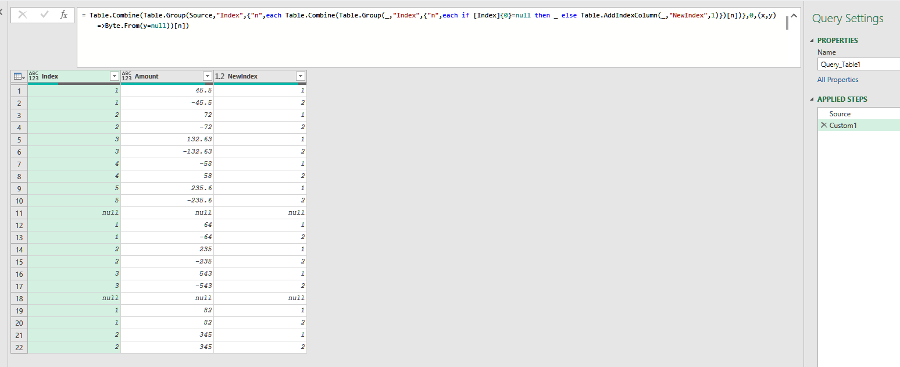Open the NewIndex column filter dropdown

pyautogui.click(x=300, y=76)
